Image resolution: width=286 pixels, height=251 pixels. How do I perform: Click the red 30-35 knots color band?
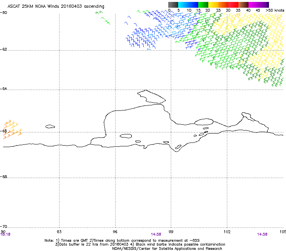click(233, 5)
